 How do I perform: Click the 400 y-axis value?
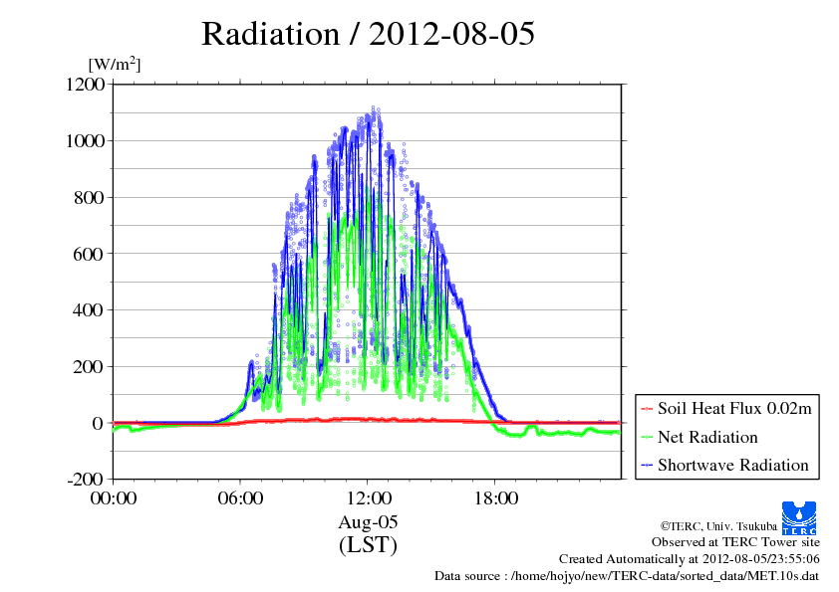point(89,310)
